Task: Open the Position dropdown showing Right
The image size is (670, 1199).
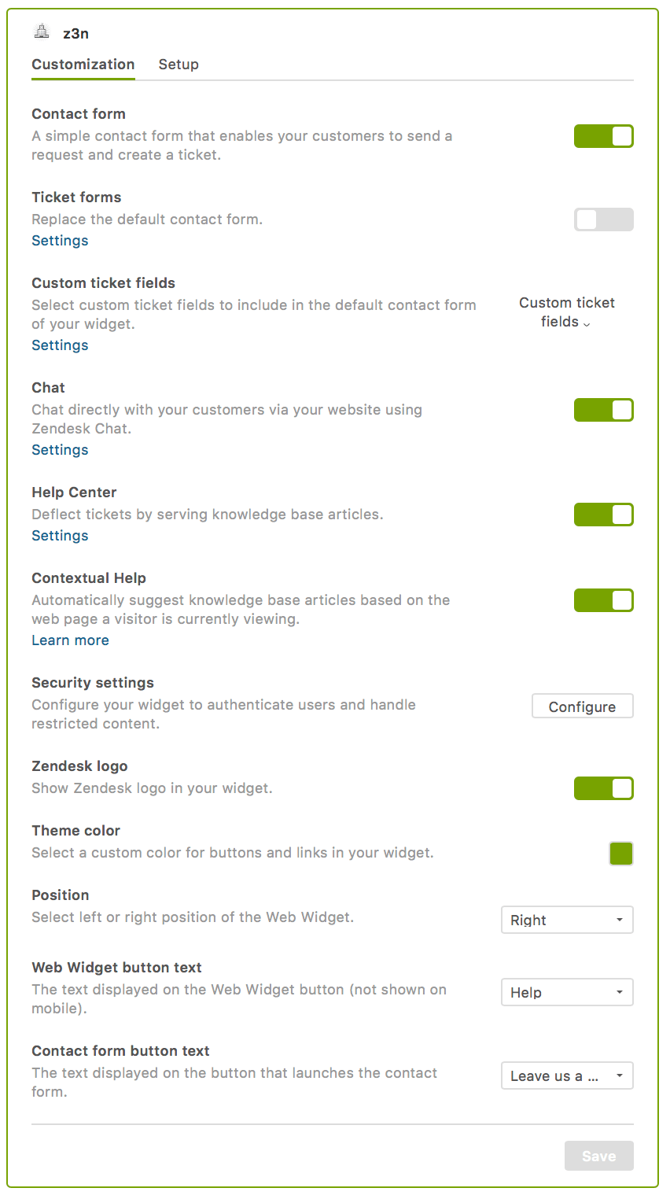Action: 566,920
